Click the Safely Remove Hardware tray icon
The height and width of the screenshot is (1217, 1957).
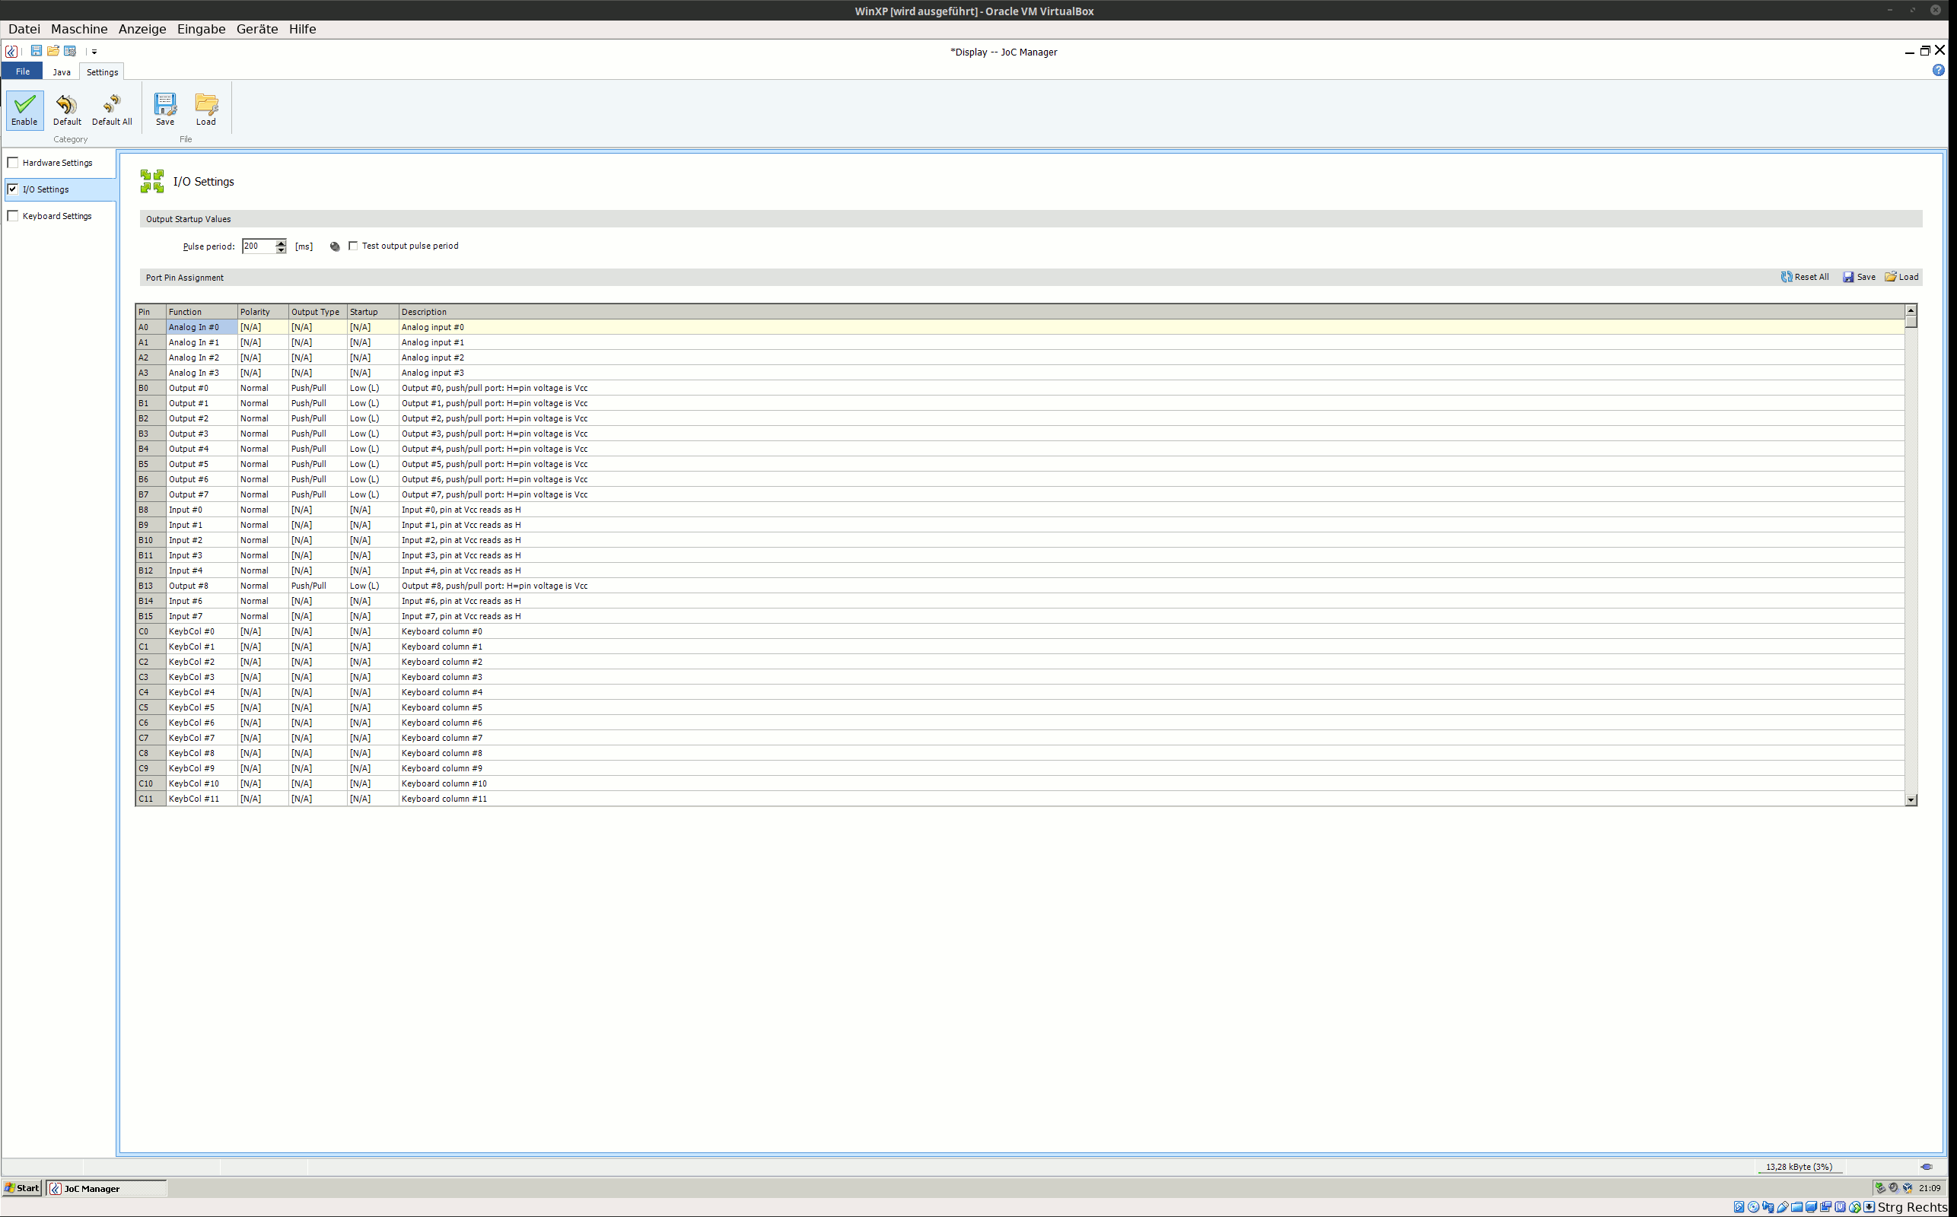click(x=1880, y=1188)
